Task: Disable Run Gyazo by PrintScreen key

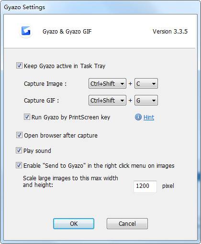Action: pos(27,117)
